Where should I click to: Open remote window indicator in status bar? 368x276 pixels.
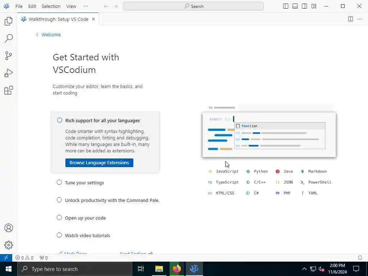coord(6,258)
